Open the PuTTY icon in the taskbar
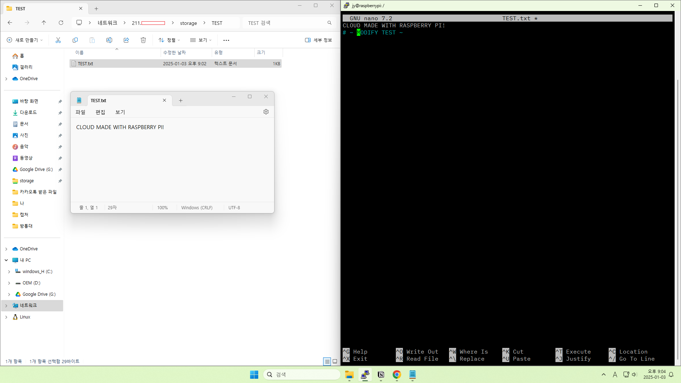 (x=365, y=374)
